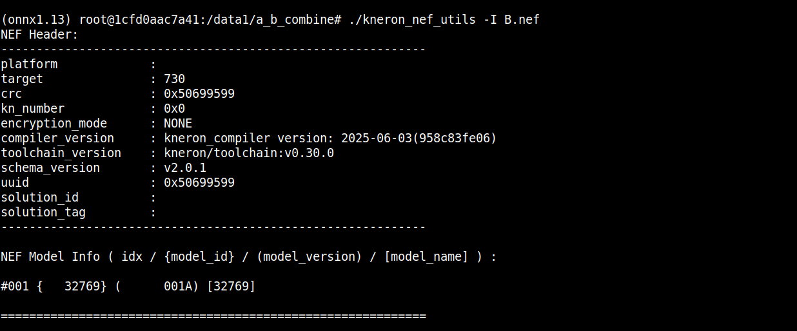Click the kn_number value 0x0

pos(174,109)
